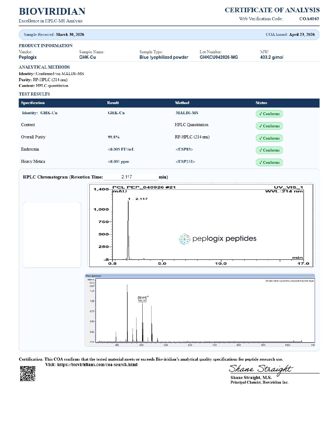Click peak label 1 - 2.117 in chromatogram
This screenshot has height=431, width=333.
(138, 199)
